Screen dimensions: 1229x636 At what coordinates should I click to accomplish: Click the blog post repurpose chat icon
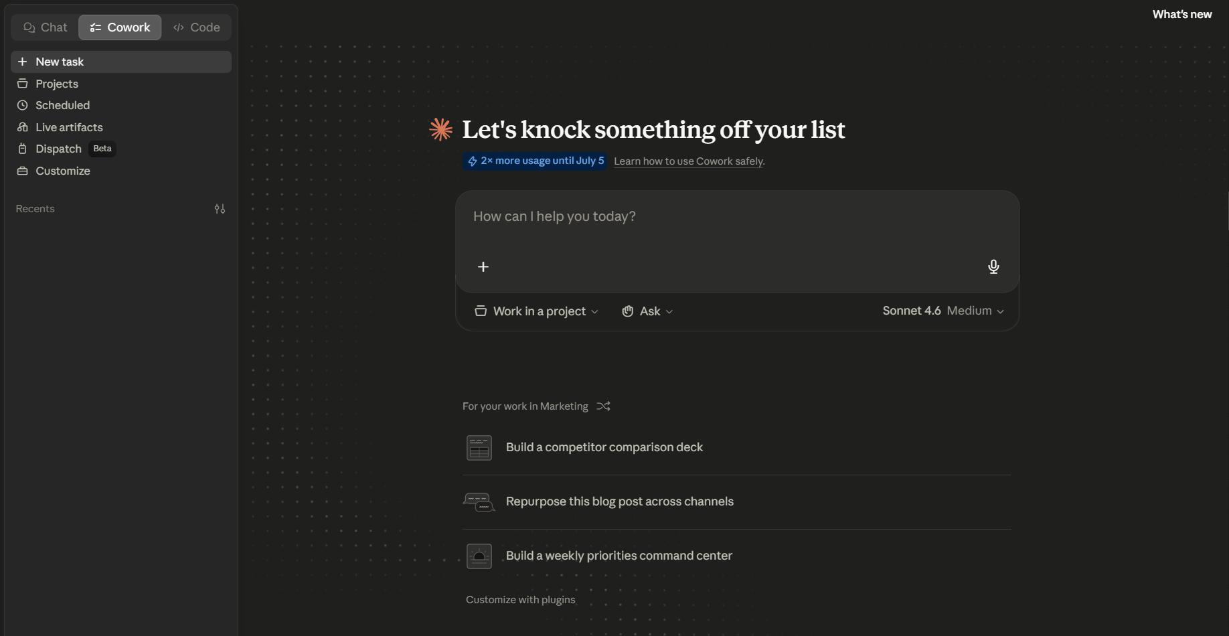(x=479, y=502)
